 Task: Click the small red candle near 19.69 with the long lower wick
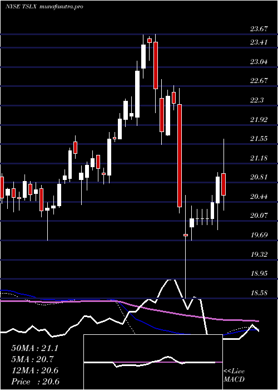[185, 235]
